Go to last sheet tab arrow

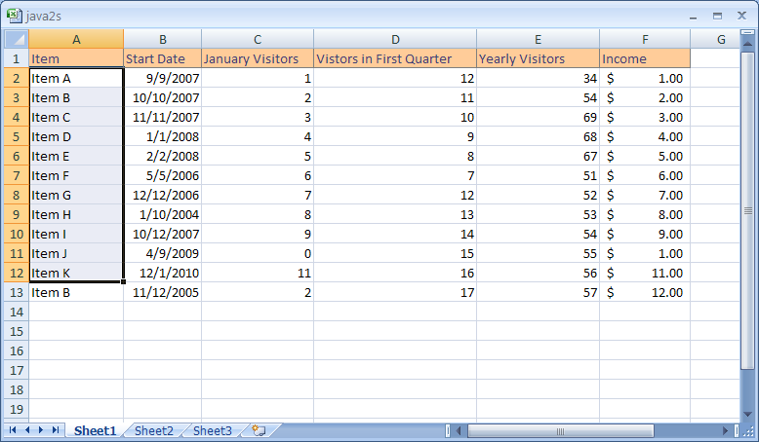[x=56, y=430]
